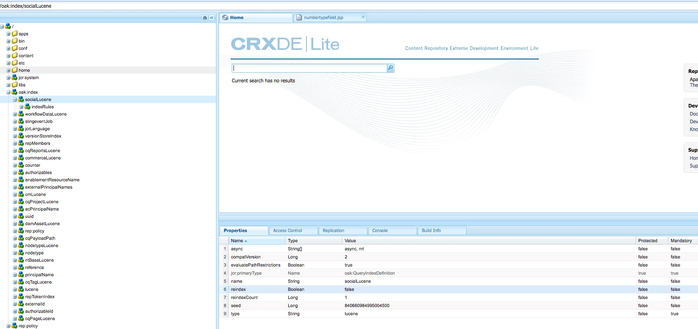Click the Protected column header
The image size is (698, 329).
652,241
